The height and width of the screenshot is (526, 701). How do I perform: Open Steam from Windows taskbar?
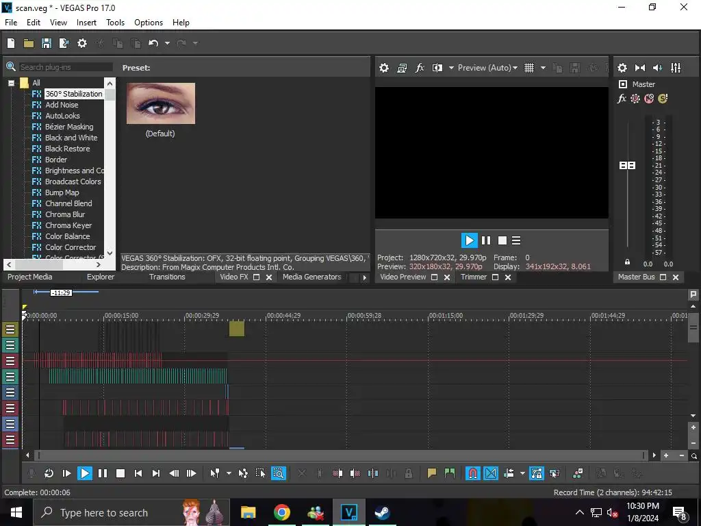coord(382,512)
